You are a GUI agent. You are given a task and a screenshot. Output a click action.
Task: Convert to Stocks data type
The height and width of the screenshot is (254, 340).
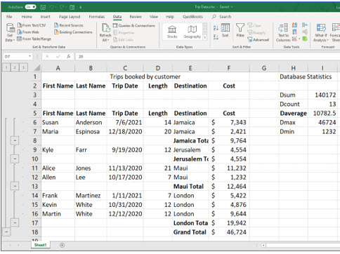172,32
